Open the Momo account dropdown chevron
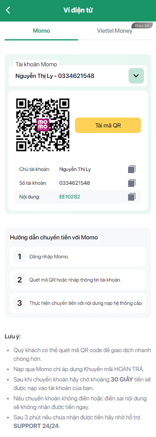156x437 pixels. pos(136,76)
